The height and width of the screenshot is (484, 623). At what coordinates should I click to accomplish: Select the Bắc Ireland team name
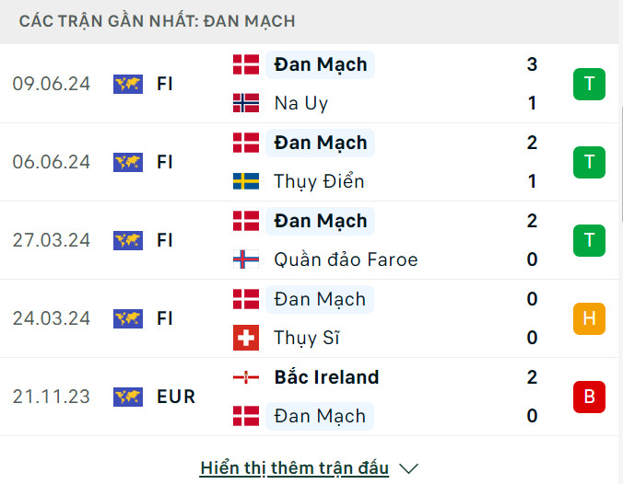(x=326, y=377)
